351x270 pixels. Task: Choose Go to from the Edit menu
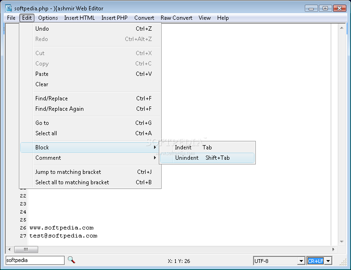pos(90,123)
